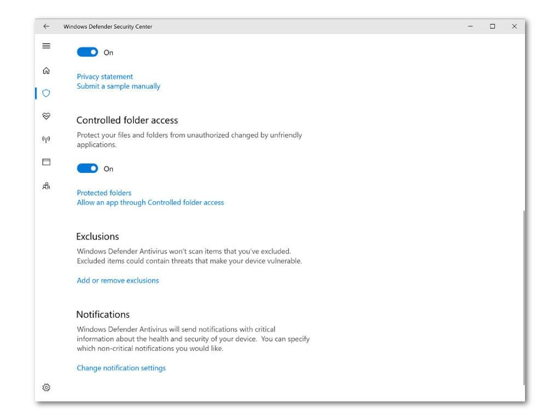Click Add or remove exclusions link
Screen dimensions: 560x420
(x=118, y=281)
